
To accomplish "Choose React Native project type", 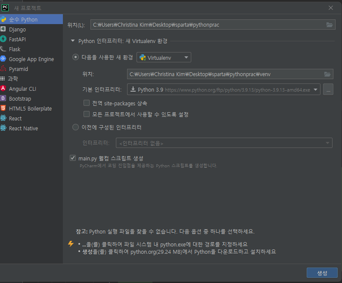I will click(24, 128).
